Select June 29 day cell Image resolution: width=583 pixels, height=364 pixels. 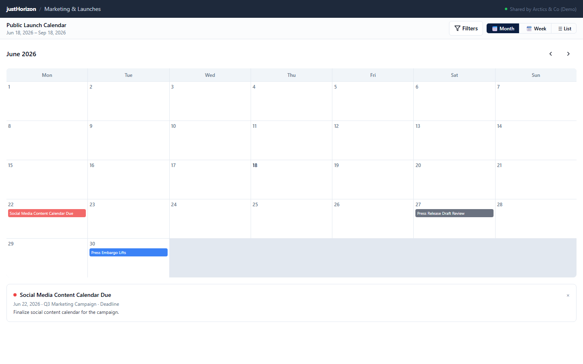point(47,258)
